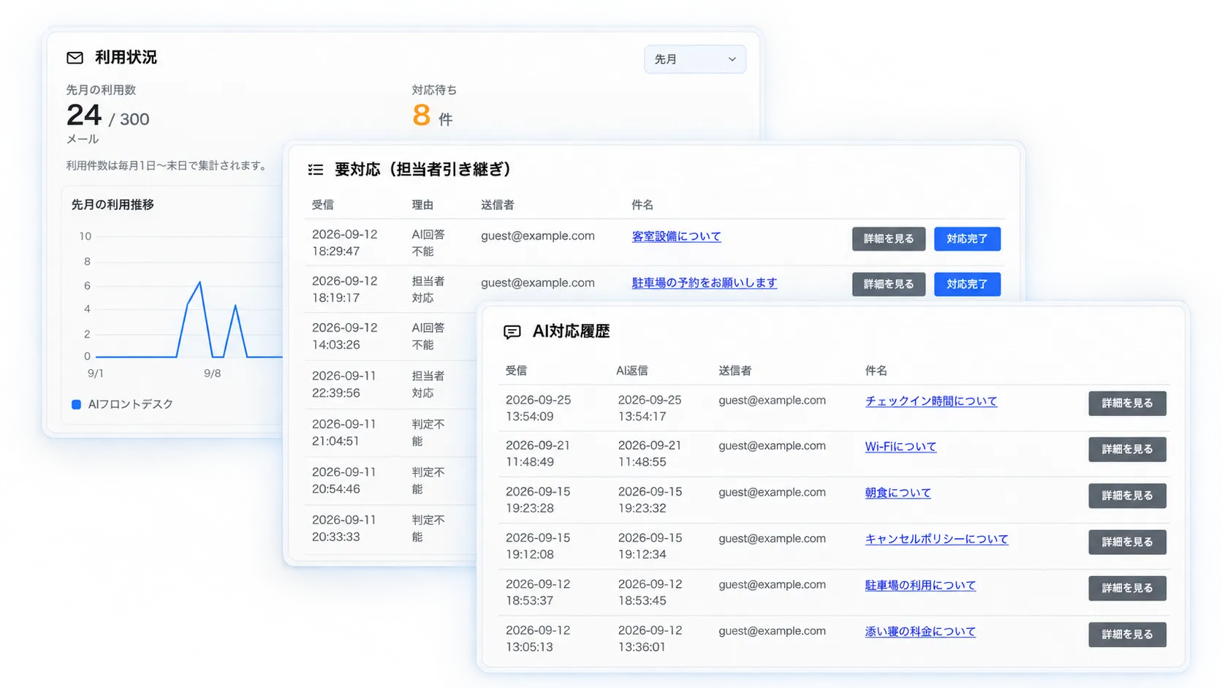View details for 朝食について
This screenshot has height=688, width=1222.
(1127, 496)
